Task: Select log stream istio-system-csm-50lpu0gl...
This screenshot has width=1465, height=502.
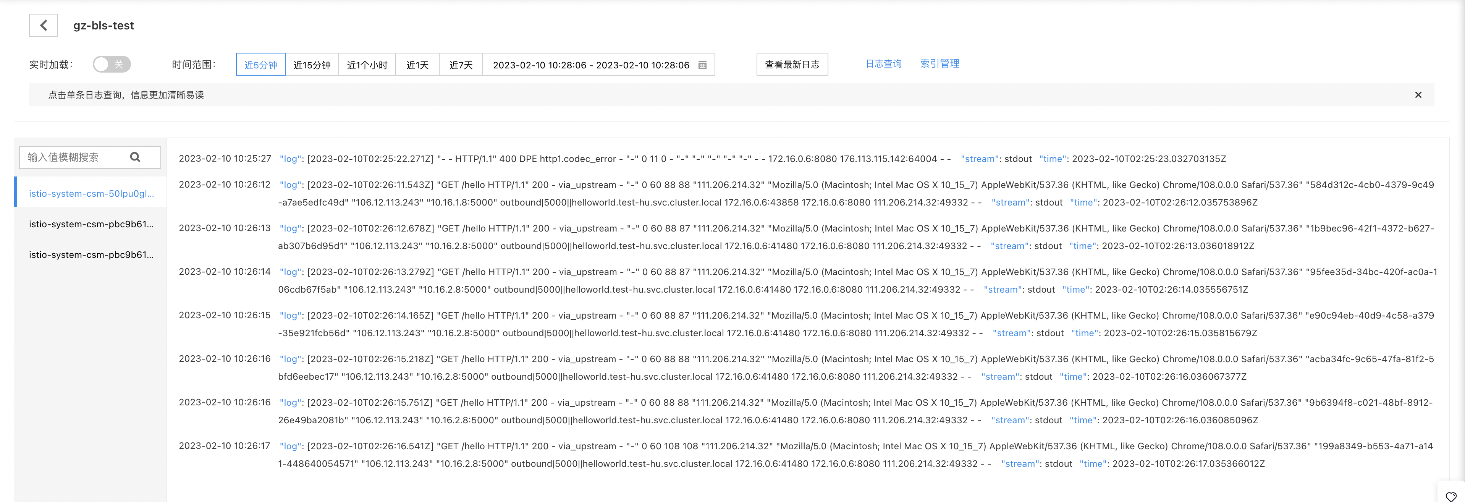Action: [91, 194]
